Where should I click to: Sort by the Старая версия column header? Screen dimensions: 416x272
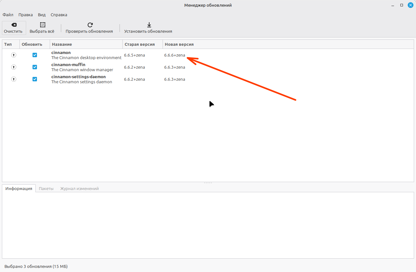point(142,44)
